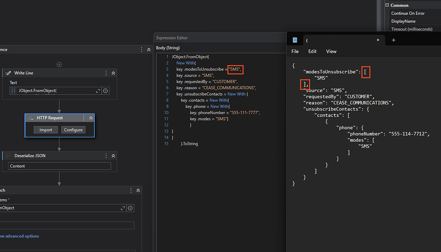Click the plus icon above Write Line
441x252 pixels.
59,65
